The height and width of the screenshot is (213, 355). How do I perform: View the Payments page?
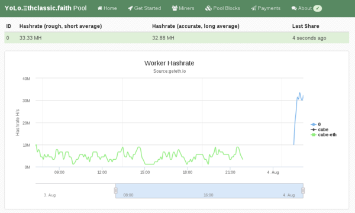tap(266, 8)
